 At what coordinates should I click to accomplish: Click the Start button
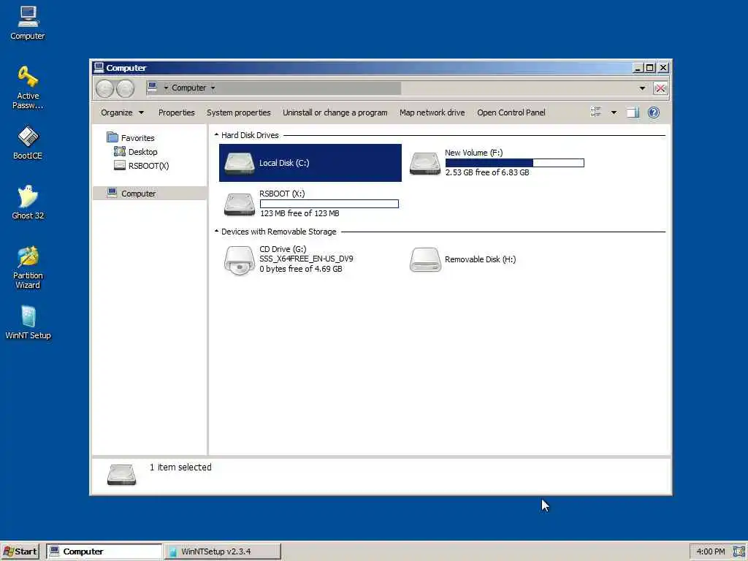coord(20,552)
